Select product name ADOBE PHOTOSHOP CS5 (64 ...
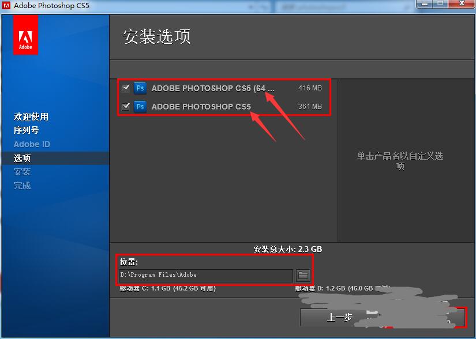Image resolution: width=476 pixels, height=339 pixels. 212,88
